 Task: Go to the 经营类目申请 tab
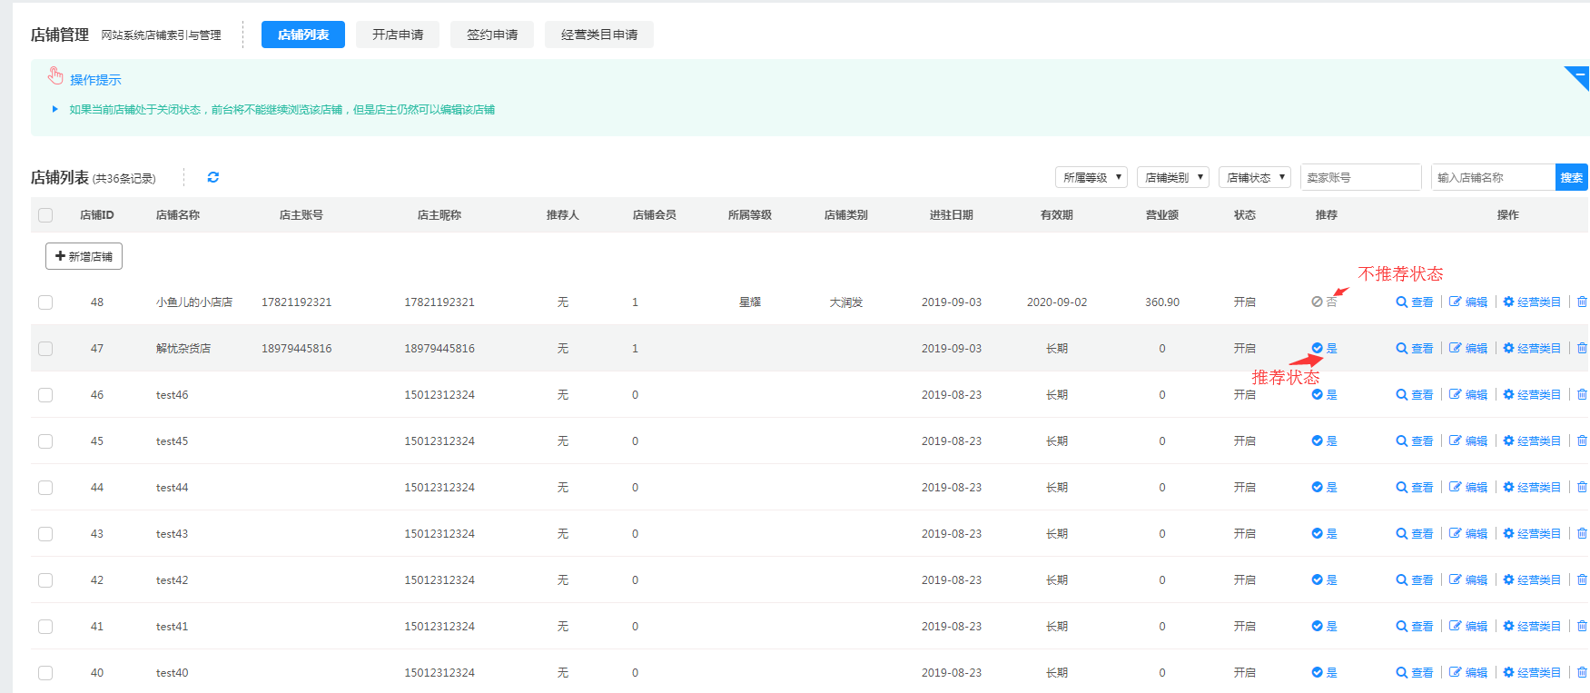click(598, 35)
